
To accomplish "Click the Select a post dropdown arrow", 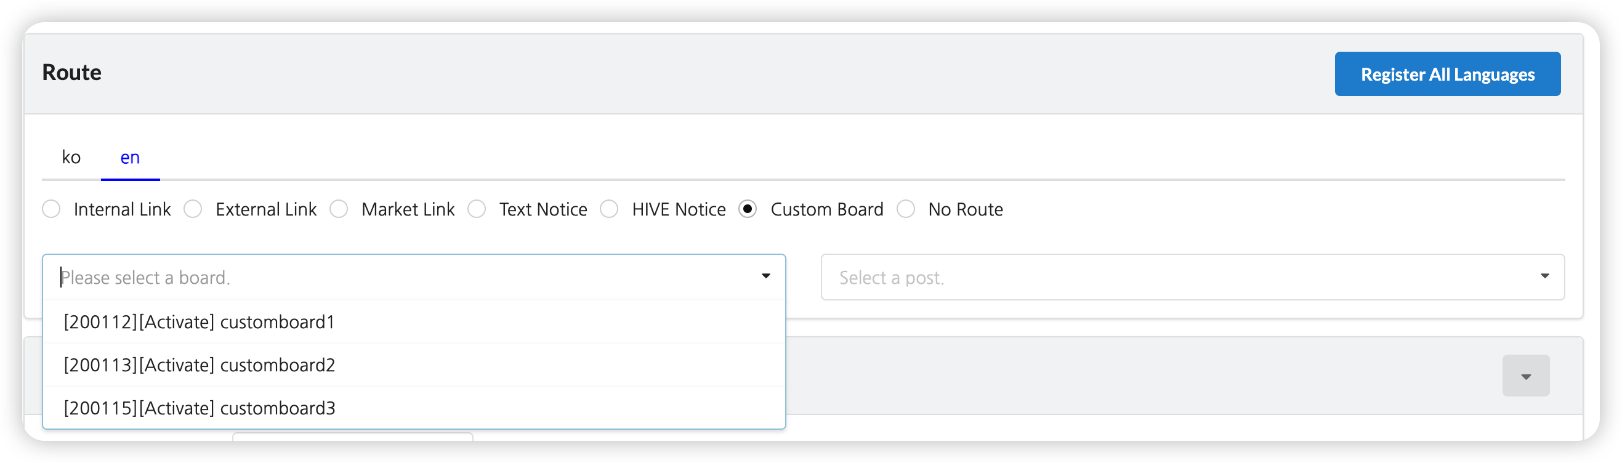I will 1544,276.
